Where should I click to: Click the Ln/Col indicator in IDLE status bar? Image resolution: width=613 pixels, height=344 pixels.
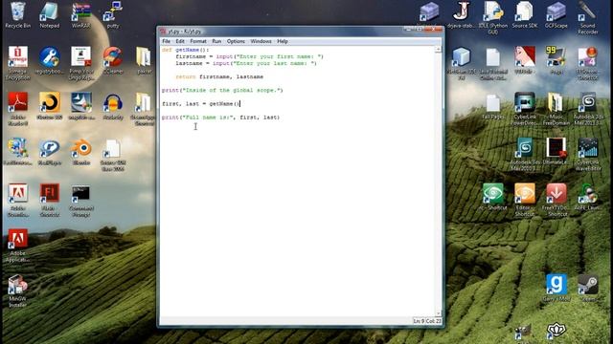427,321
